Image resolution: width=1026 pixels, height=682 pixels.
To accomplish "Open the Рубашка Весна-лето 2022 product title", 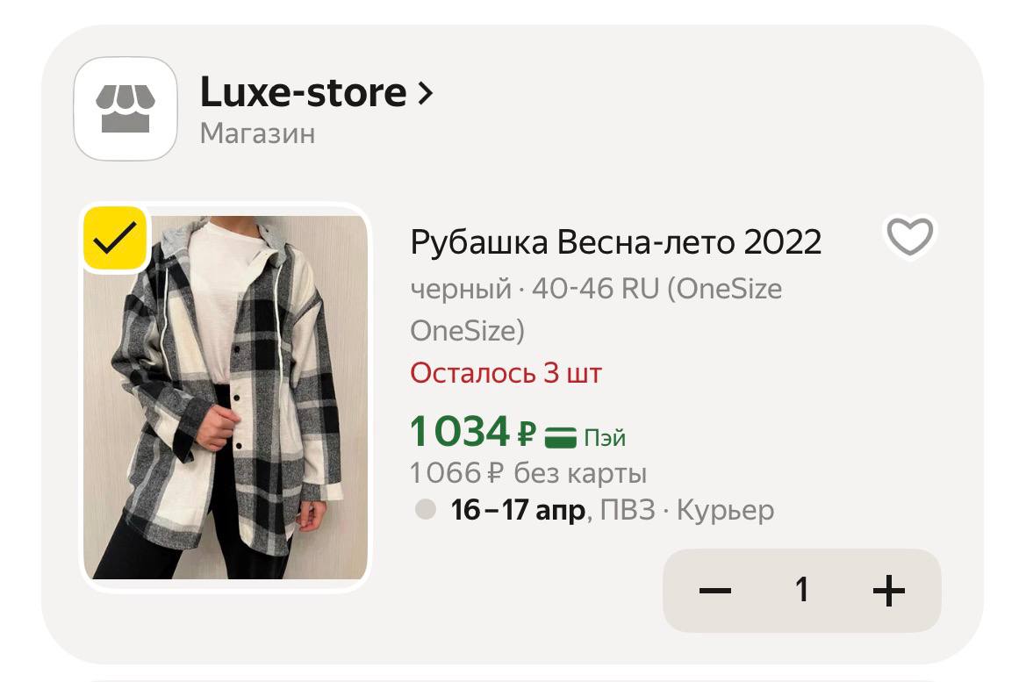I will [x=615, y=242].
